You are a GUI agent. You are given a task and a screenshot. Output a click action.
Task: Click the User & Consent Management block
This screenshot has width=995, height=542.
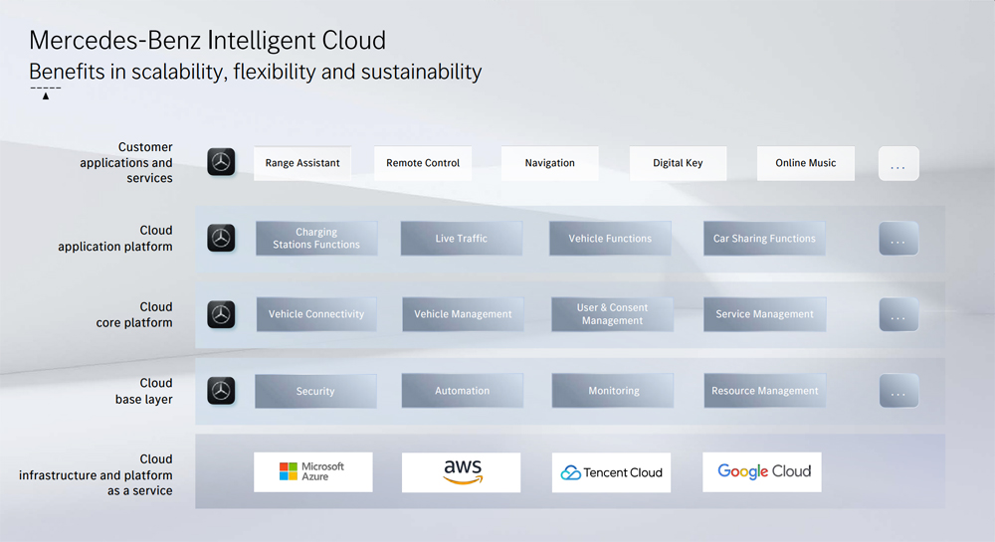612,314
